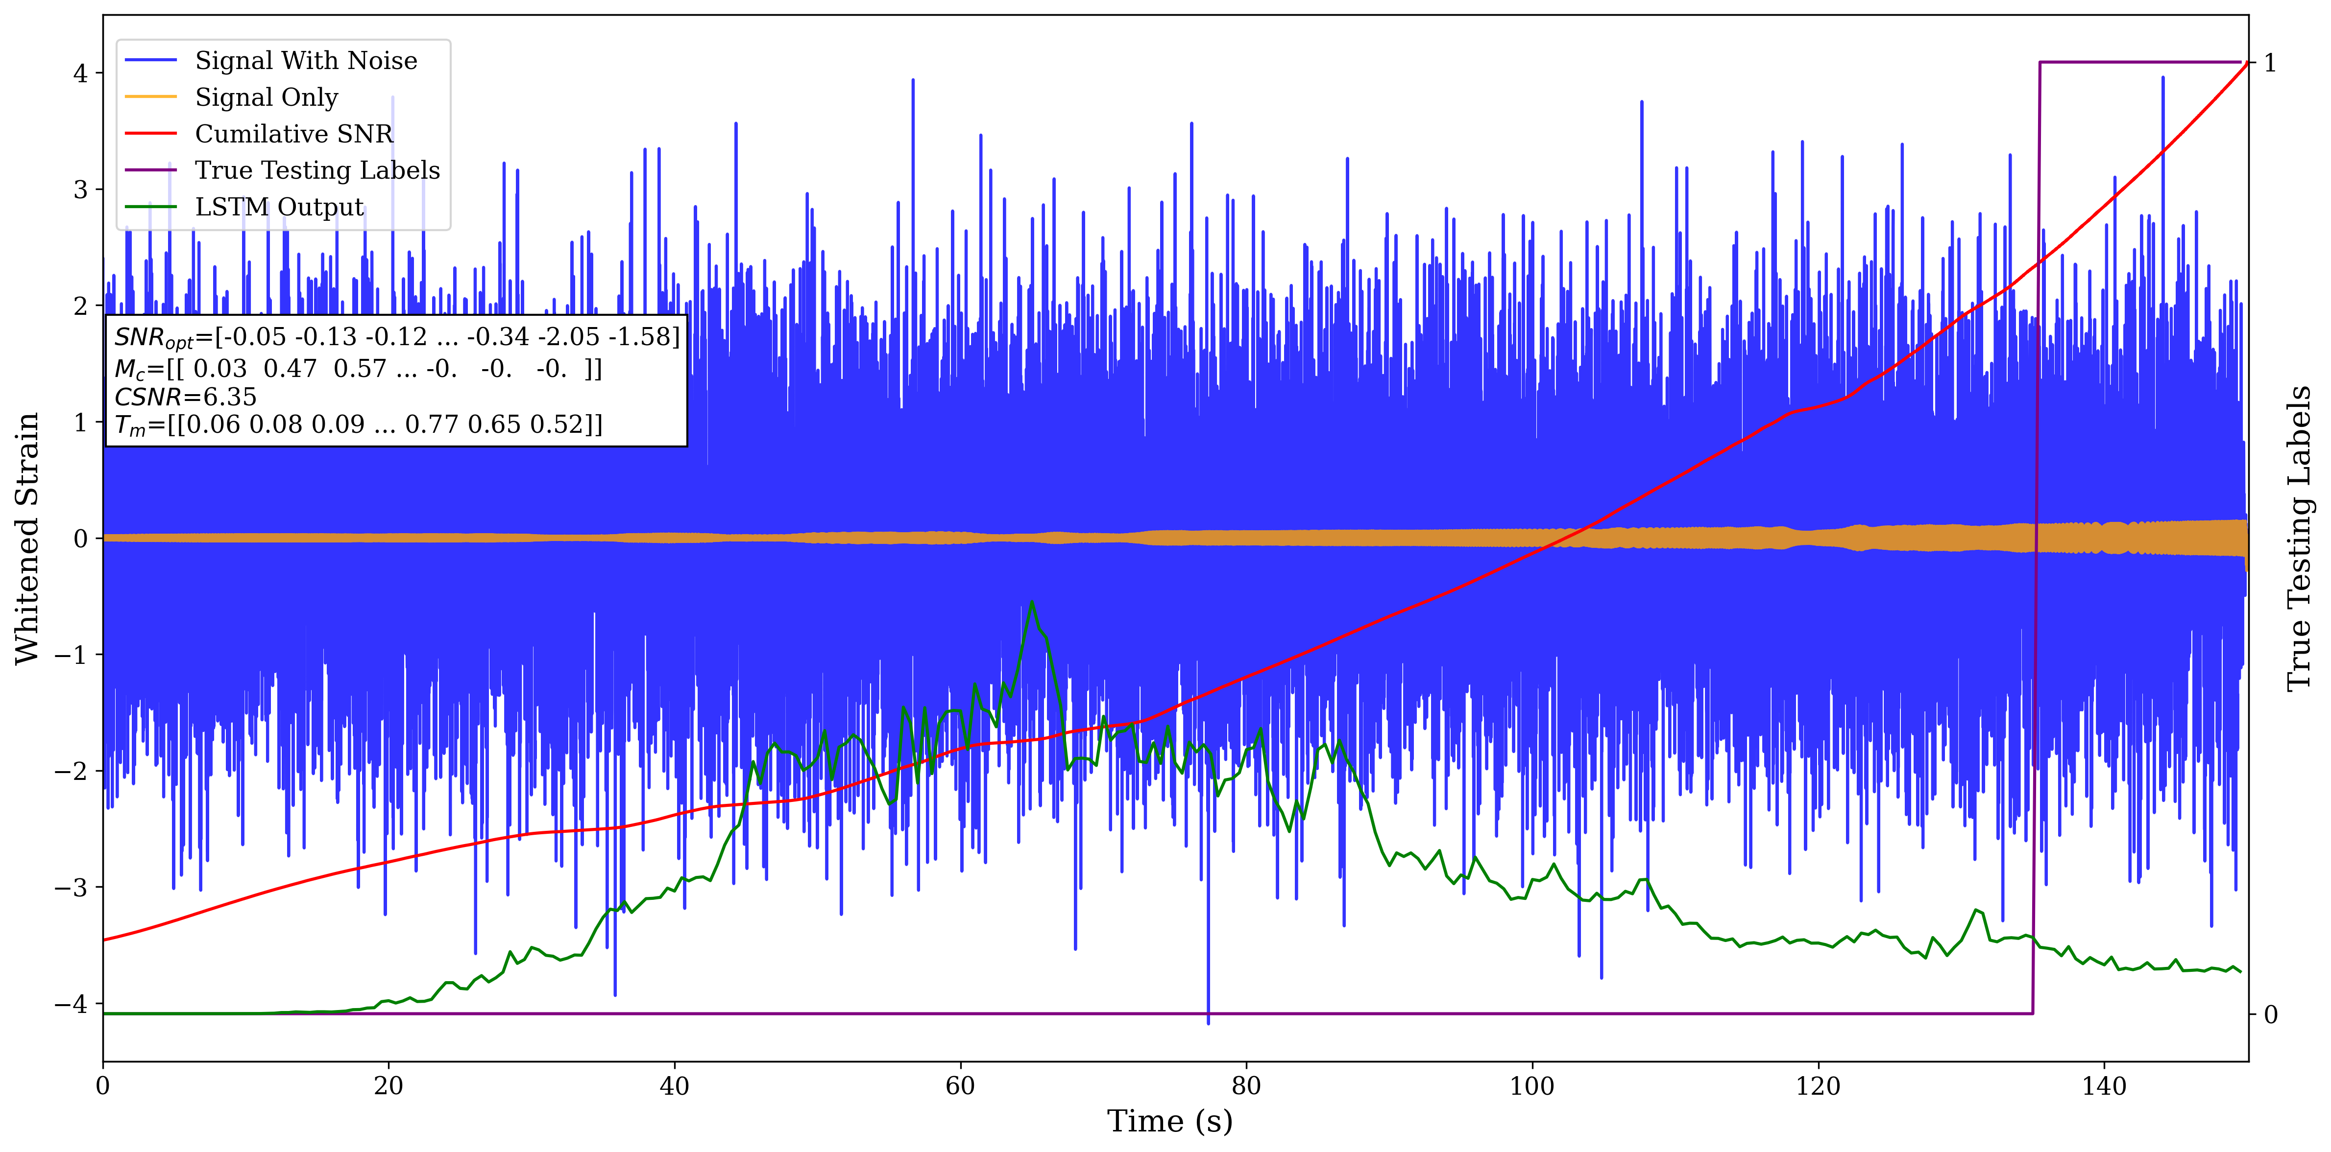Screen dimensions: 2331x1152
Task: Click the right-axis tick label 1
Action: click(x=2270, y=62)
